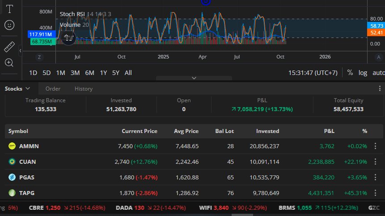Click the Volume indicator label
Screen dimensions: 385x216
point(70,25)
